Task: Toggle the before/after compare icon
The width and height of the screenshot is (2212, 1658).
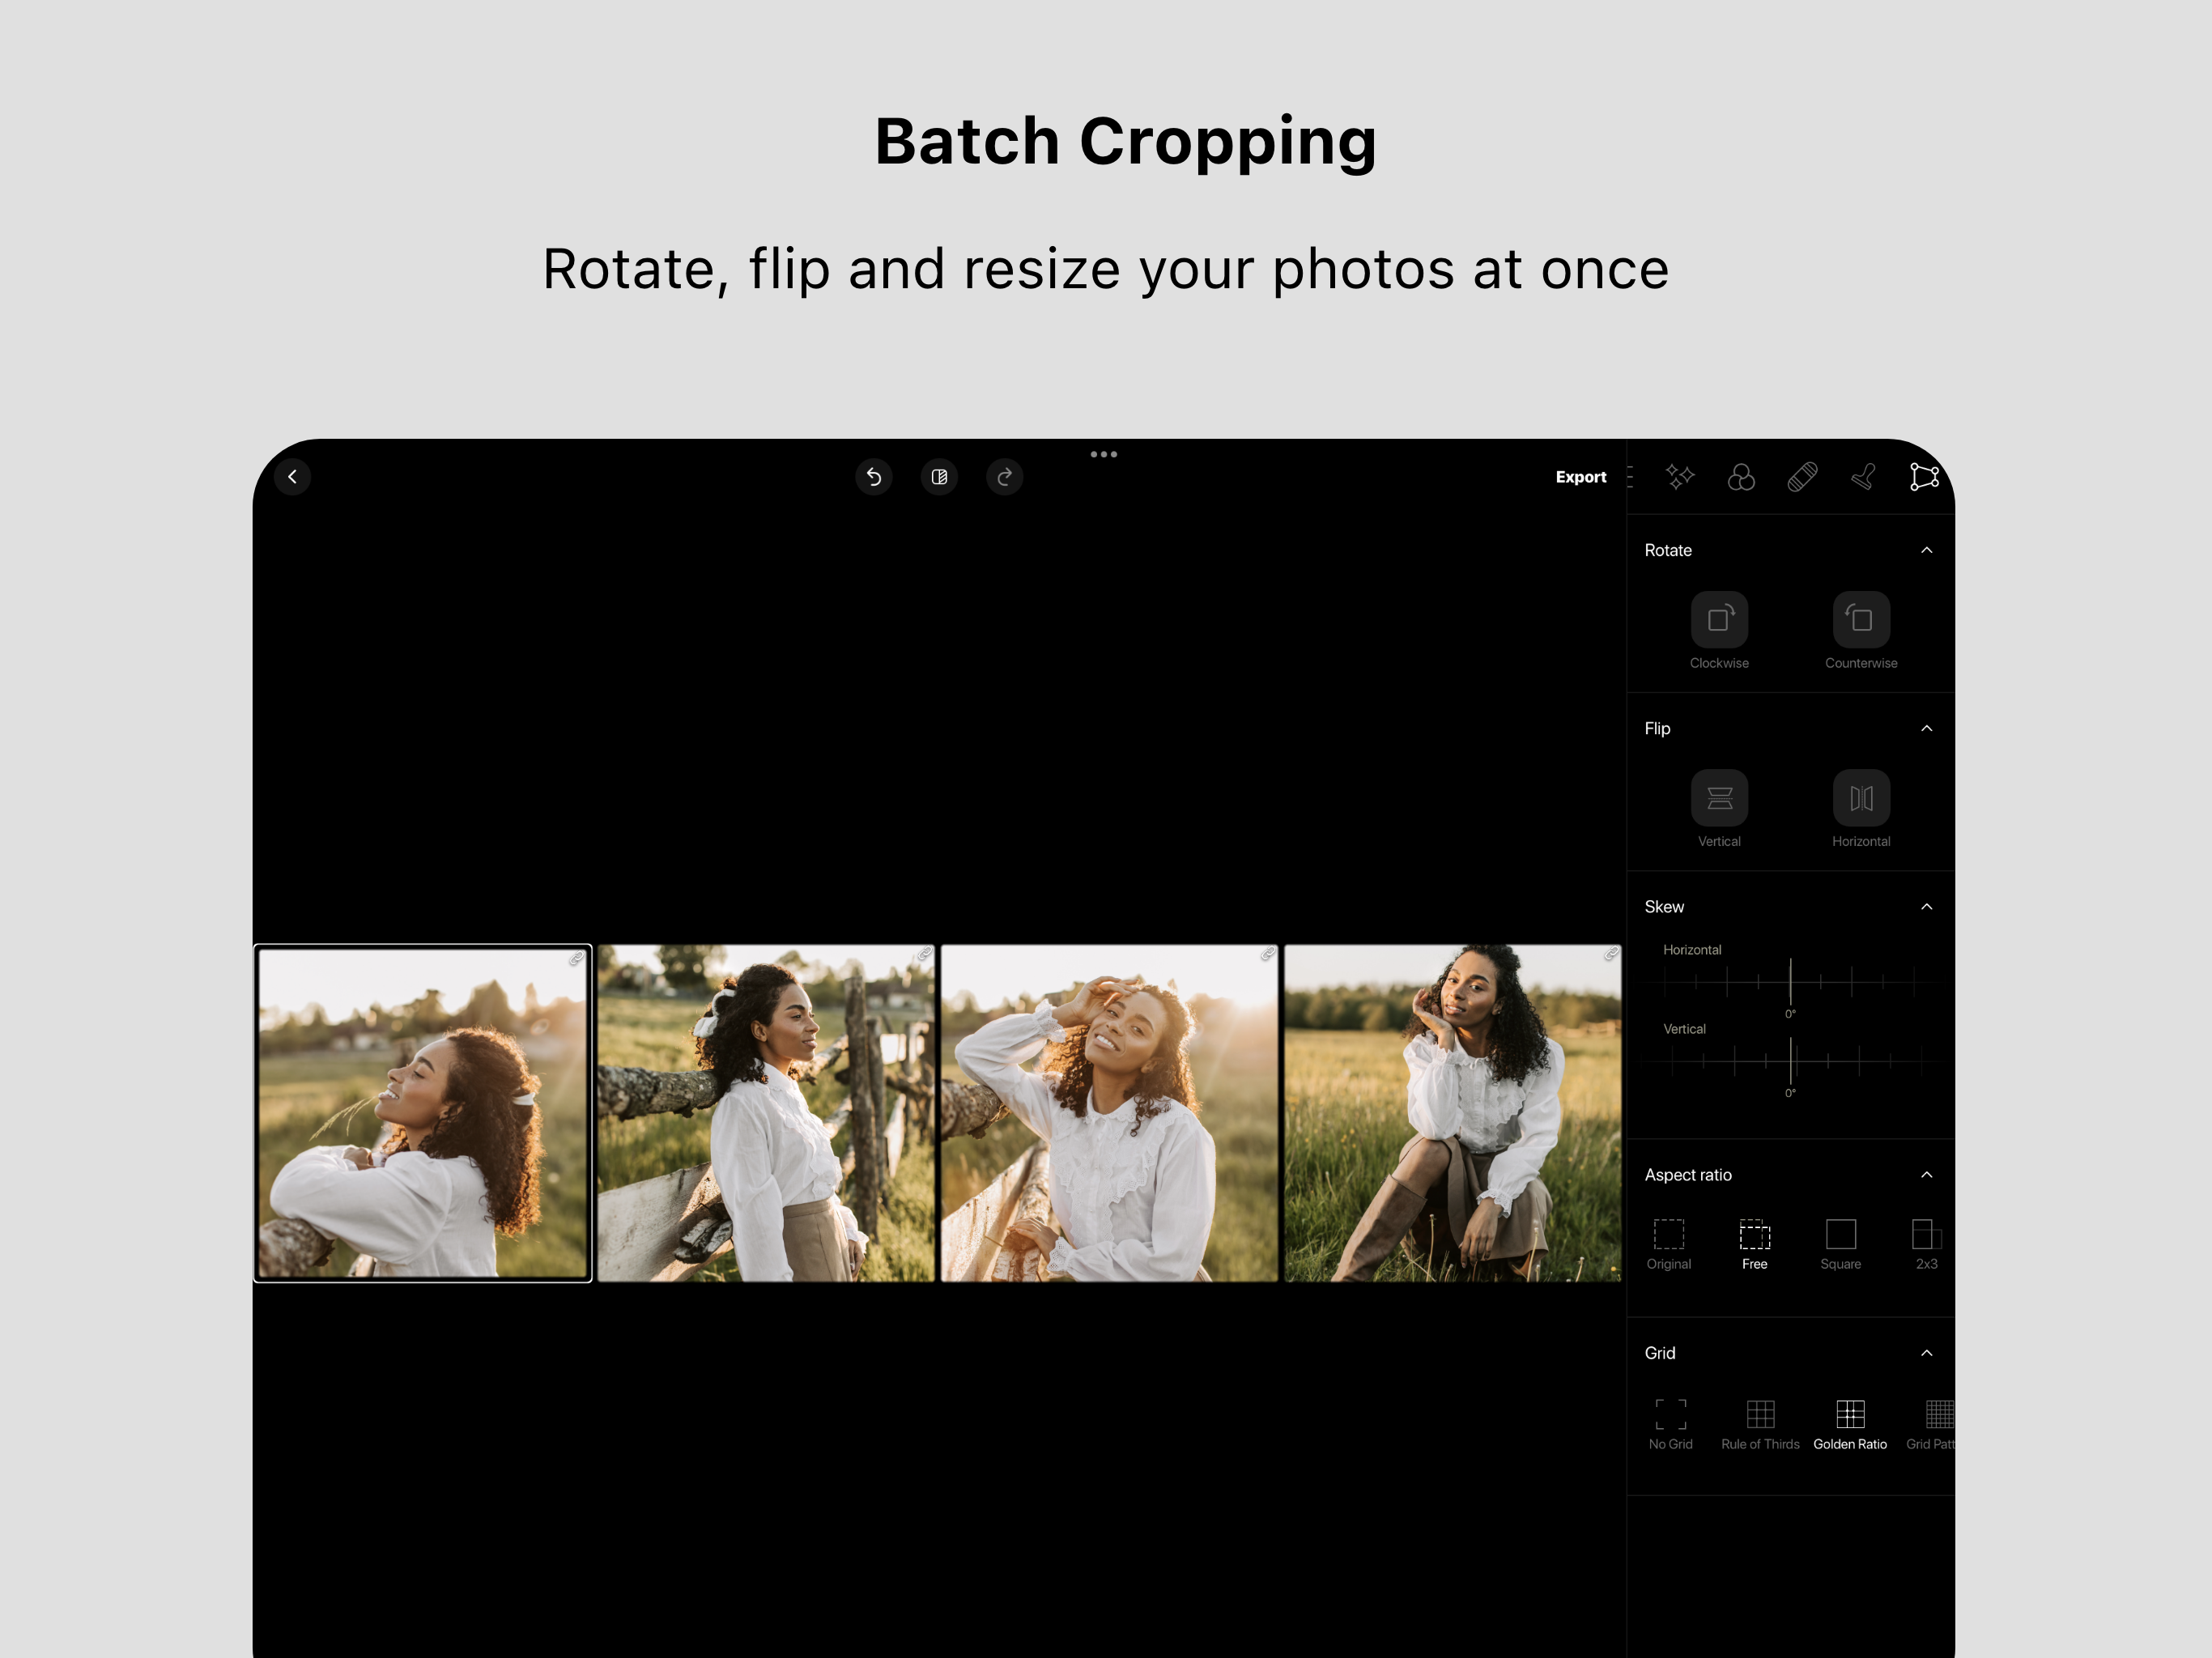Action: (x=939, y=477)
